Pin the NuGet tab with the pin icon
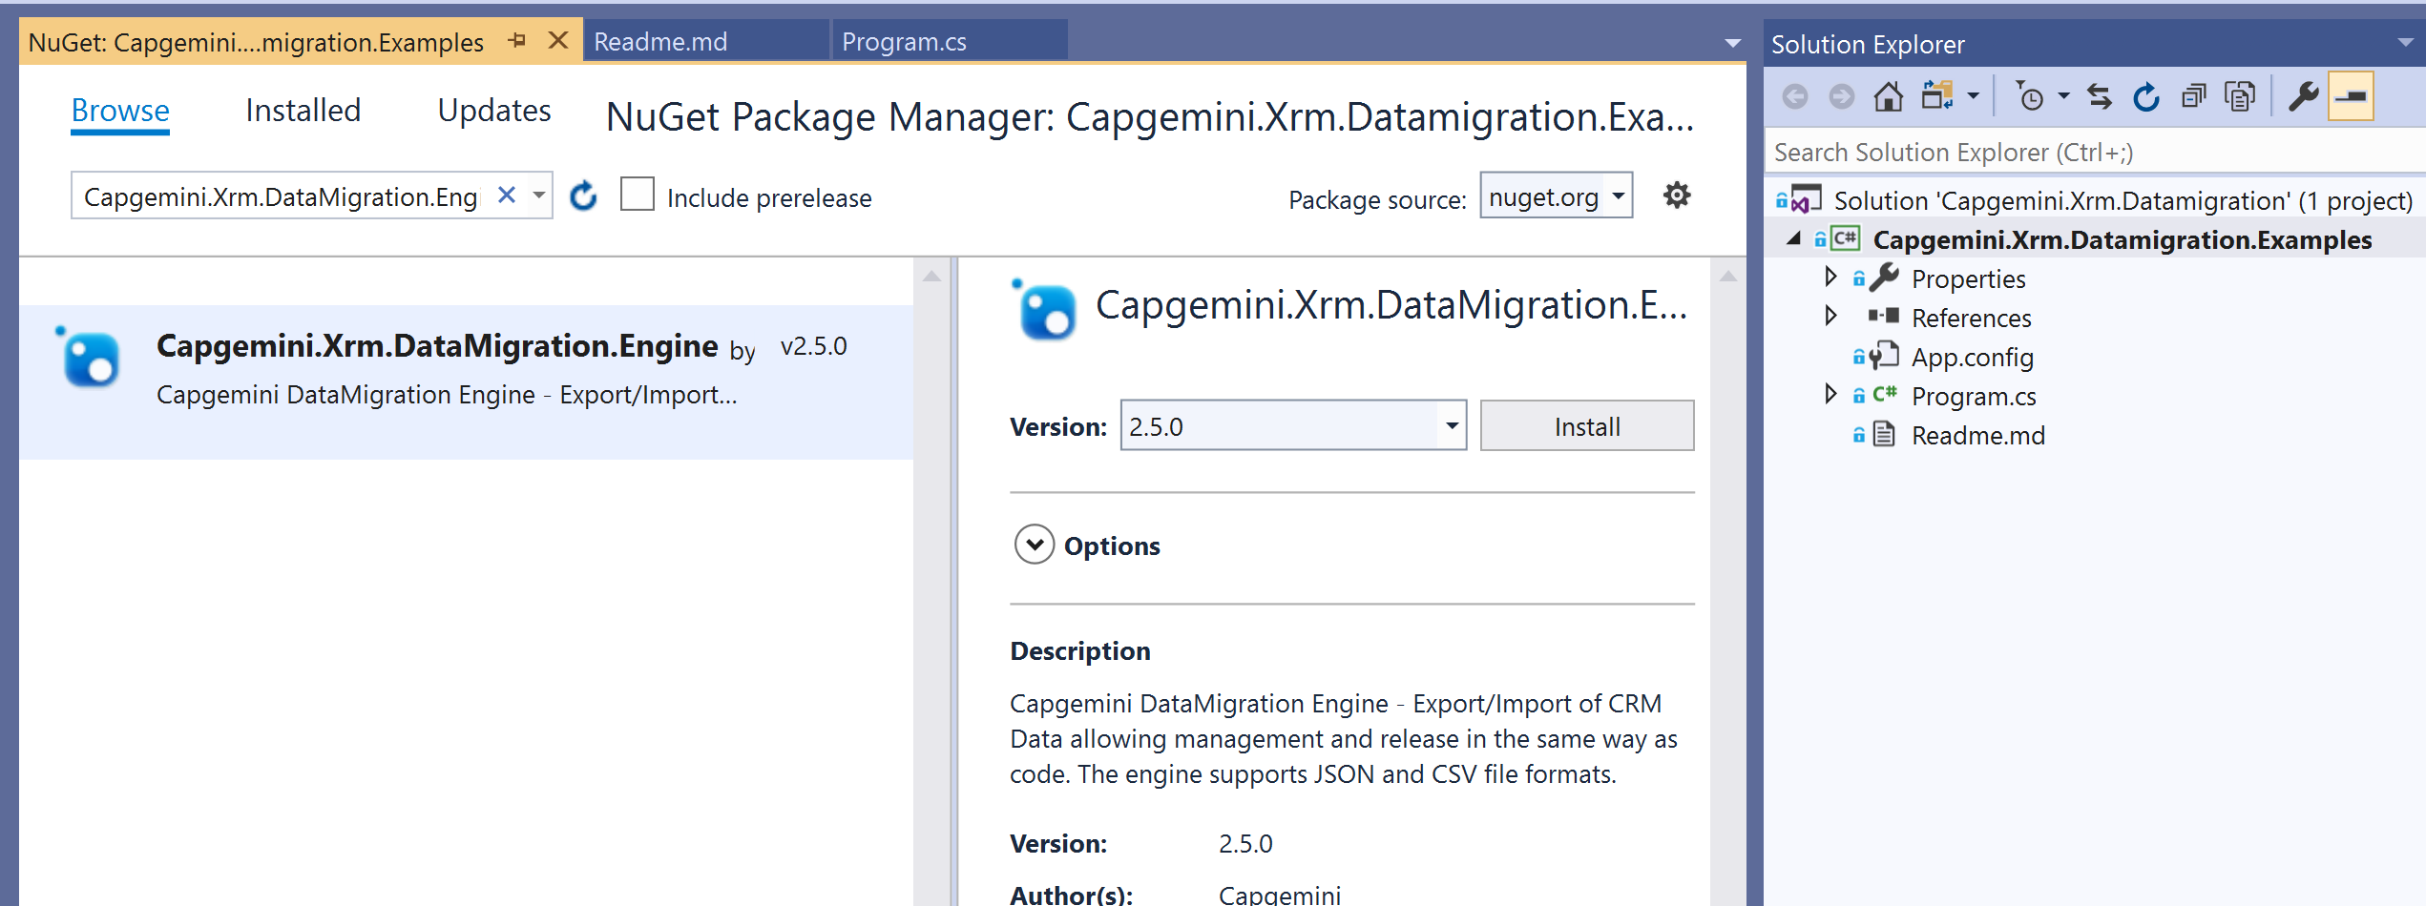Image resolution: width=2426 pixels, height=906 pixels. 516,40
